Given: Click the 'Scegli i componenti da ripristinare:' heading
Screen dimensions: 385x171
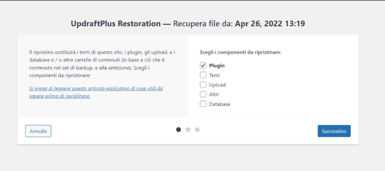Looking at the screenshot, I should pos(240,53).
